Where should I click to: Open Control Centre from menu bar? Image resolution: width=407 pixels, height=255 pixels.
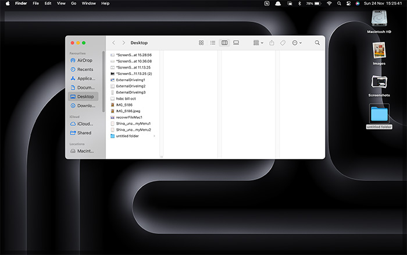348,3
